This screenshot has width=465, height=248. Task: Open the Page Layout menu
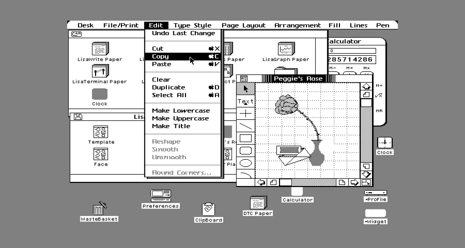pos(244,25)
